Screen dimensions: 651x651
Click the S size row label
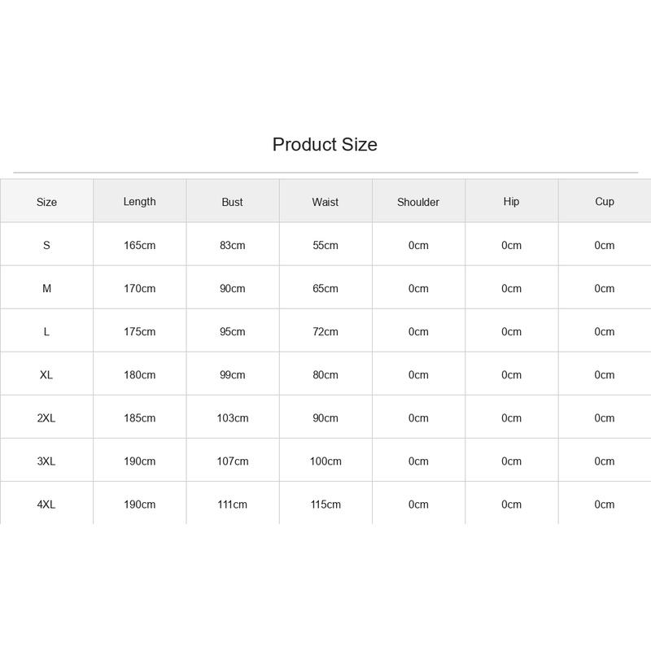[x=46, y=245]
